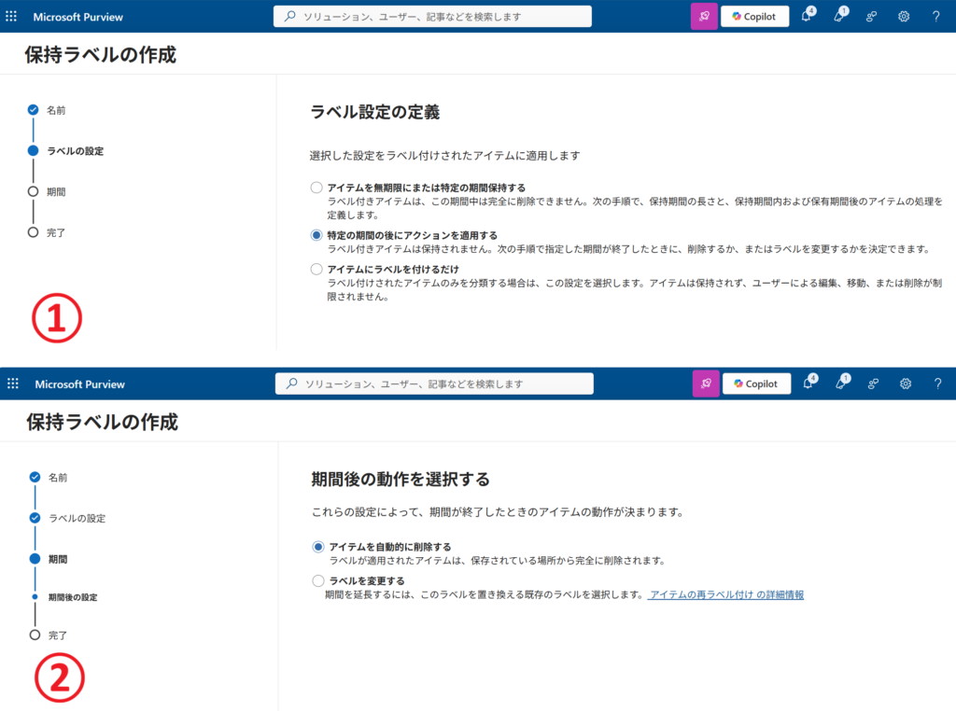Click the search box in screenshot ① header
The image size is (956, 711).
432,17
